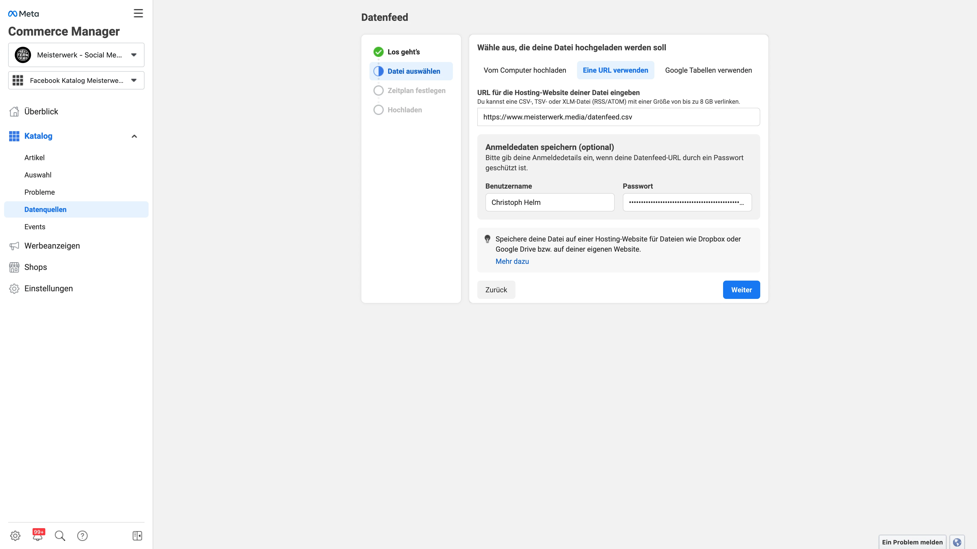This screenshot has width=977, height=549.
Task: Click the help question mark icon
Action: (82, 535)
